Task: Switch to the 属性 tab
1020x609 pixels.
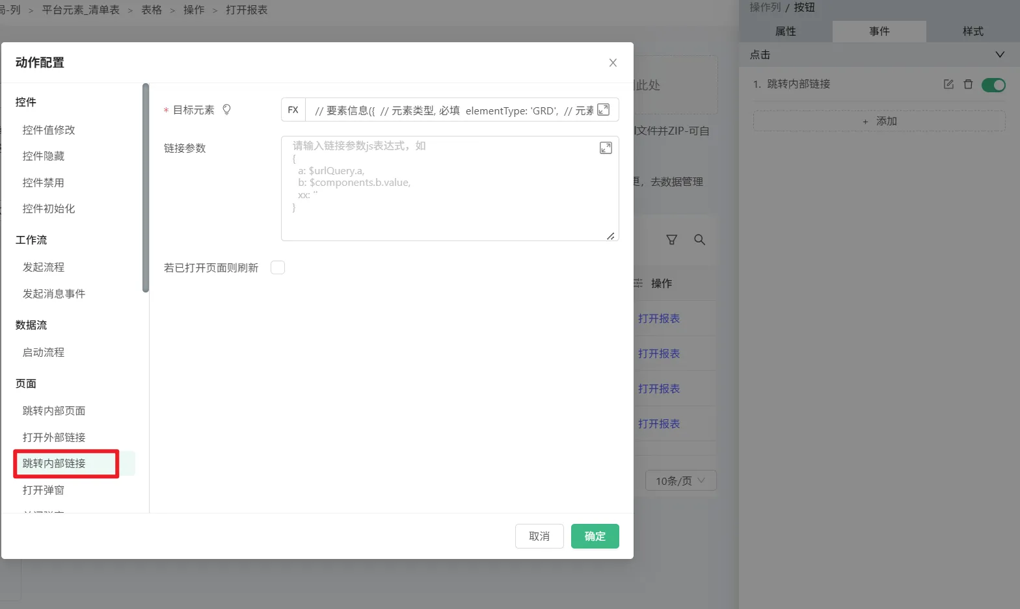Action: 785,31
